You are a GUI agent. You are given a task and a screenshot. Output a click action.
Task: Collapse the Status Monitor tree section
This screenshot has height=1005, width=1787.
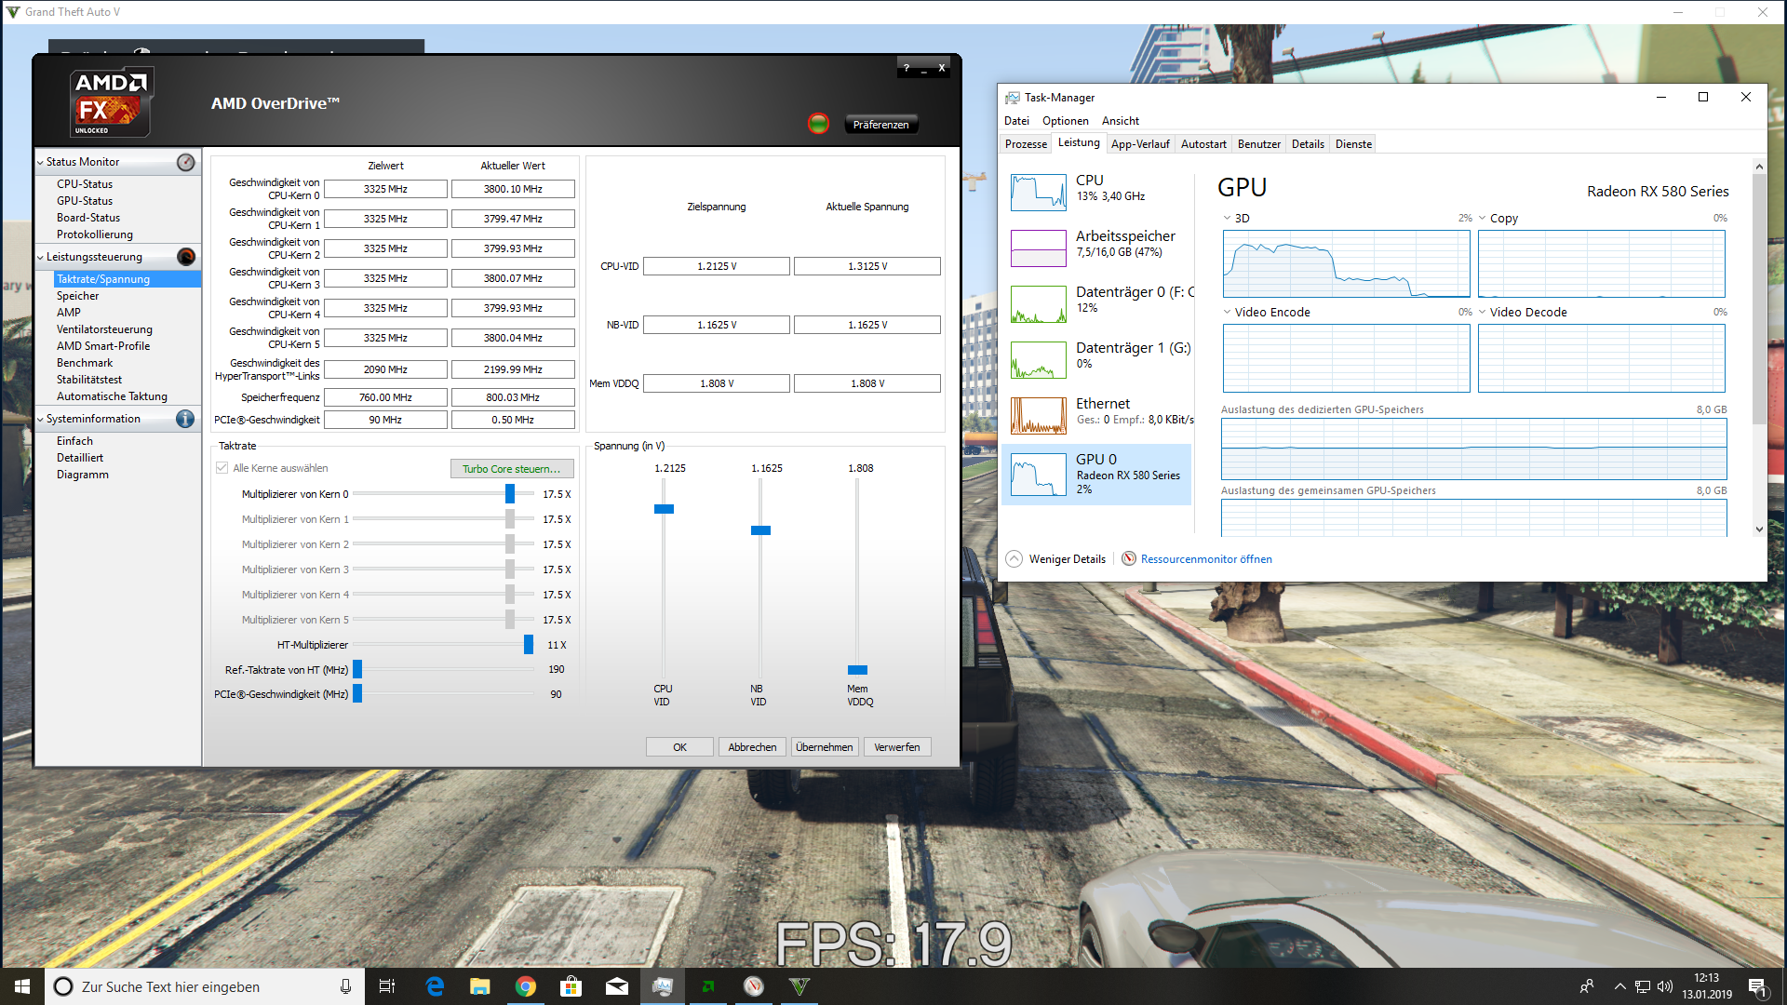pos(40,163)
